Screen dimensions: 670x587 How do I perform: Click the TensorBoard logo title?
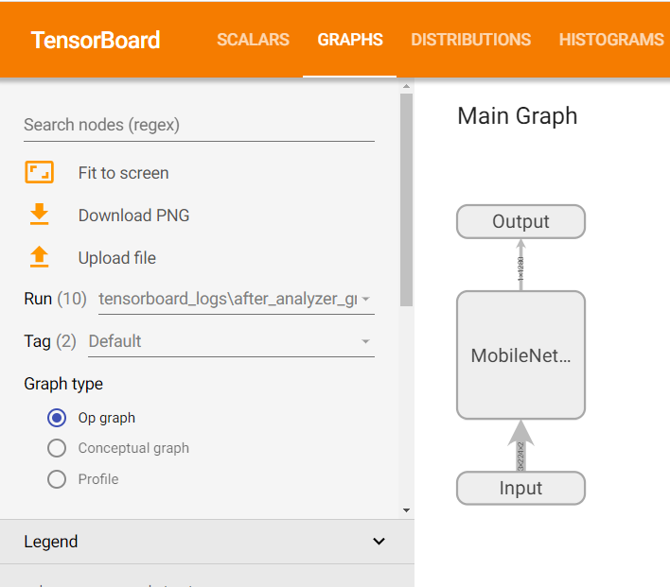pyautogui.click(x=96, y=40)
